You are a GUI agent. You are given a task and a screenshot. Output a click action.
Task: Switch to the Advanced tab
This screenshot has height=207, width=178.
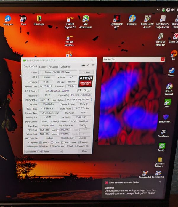pos(54,67)
